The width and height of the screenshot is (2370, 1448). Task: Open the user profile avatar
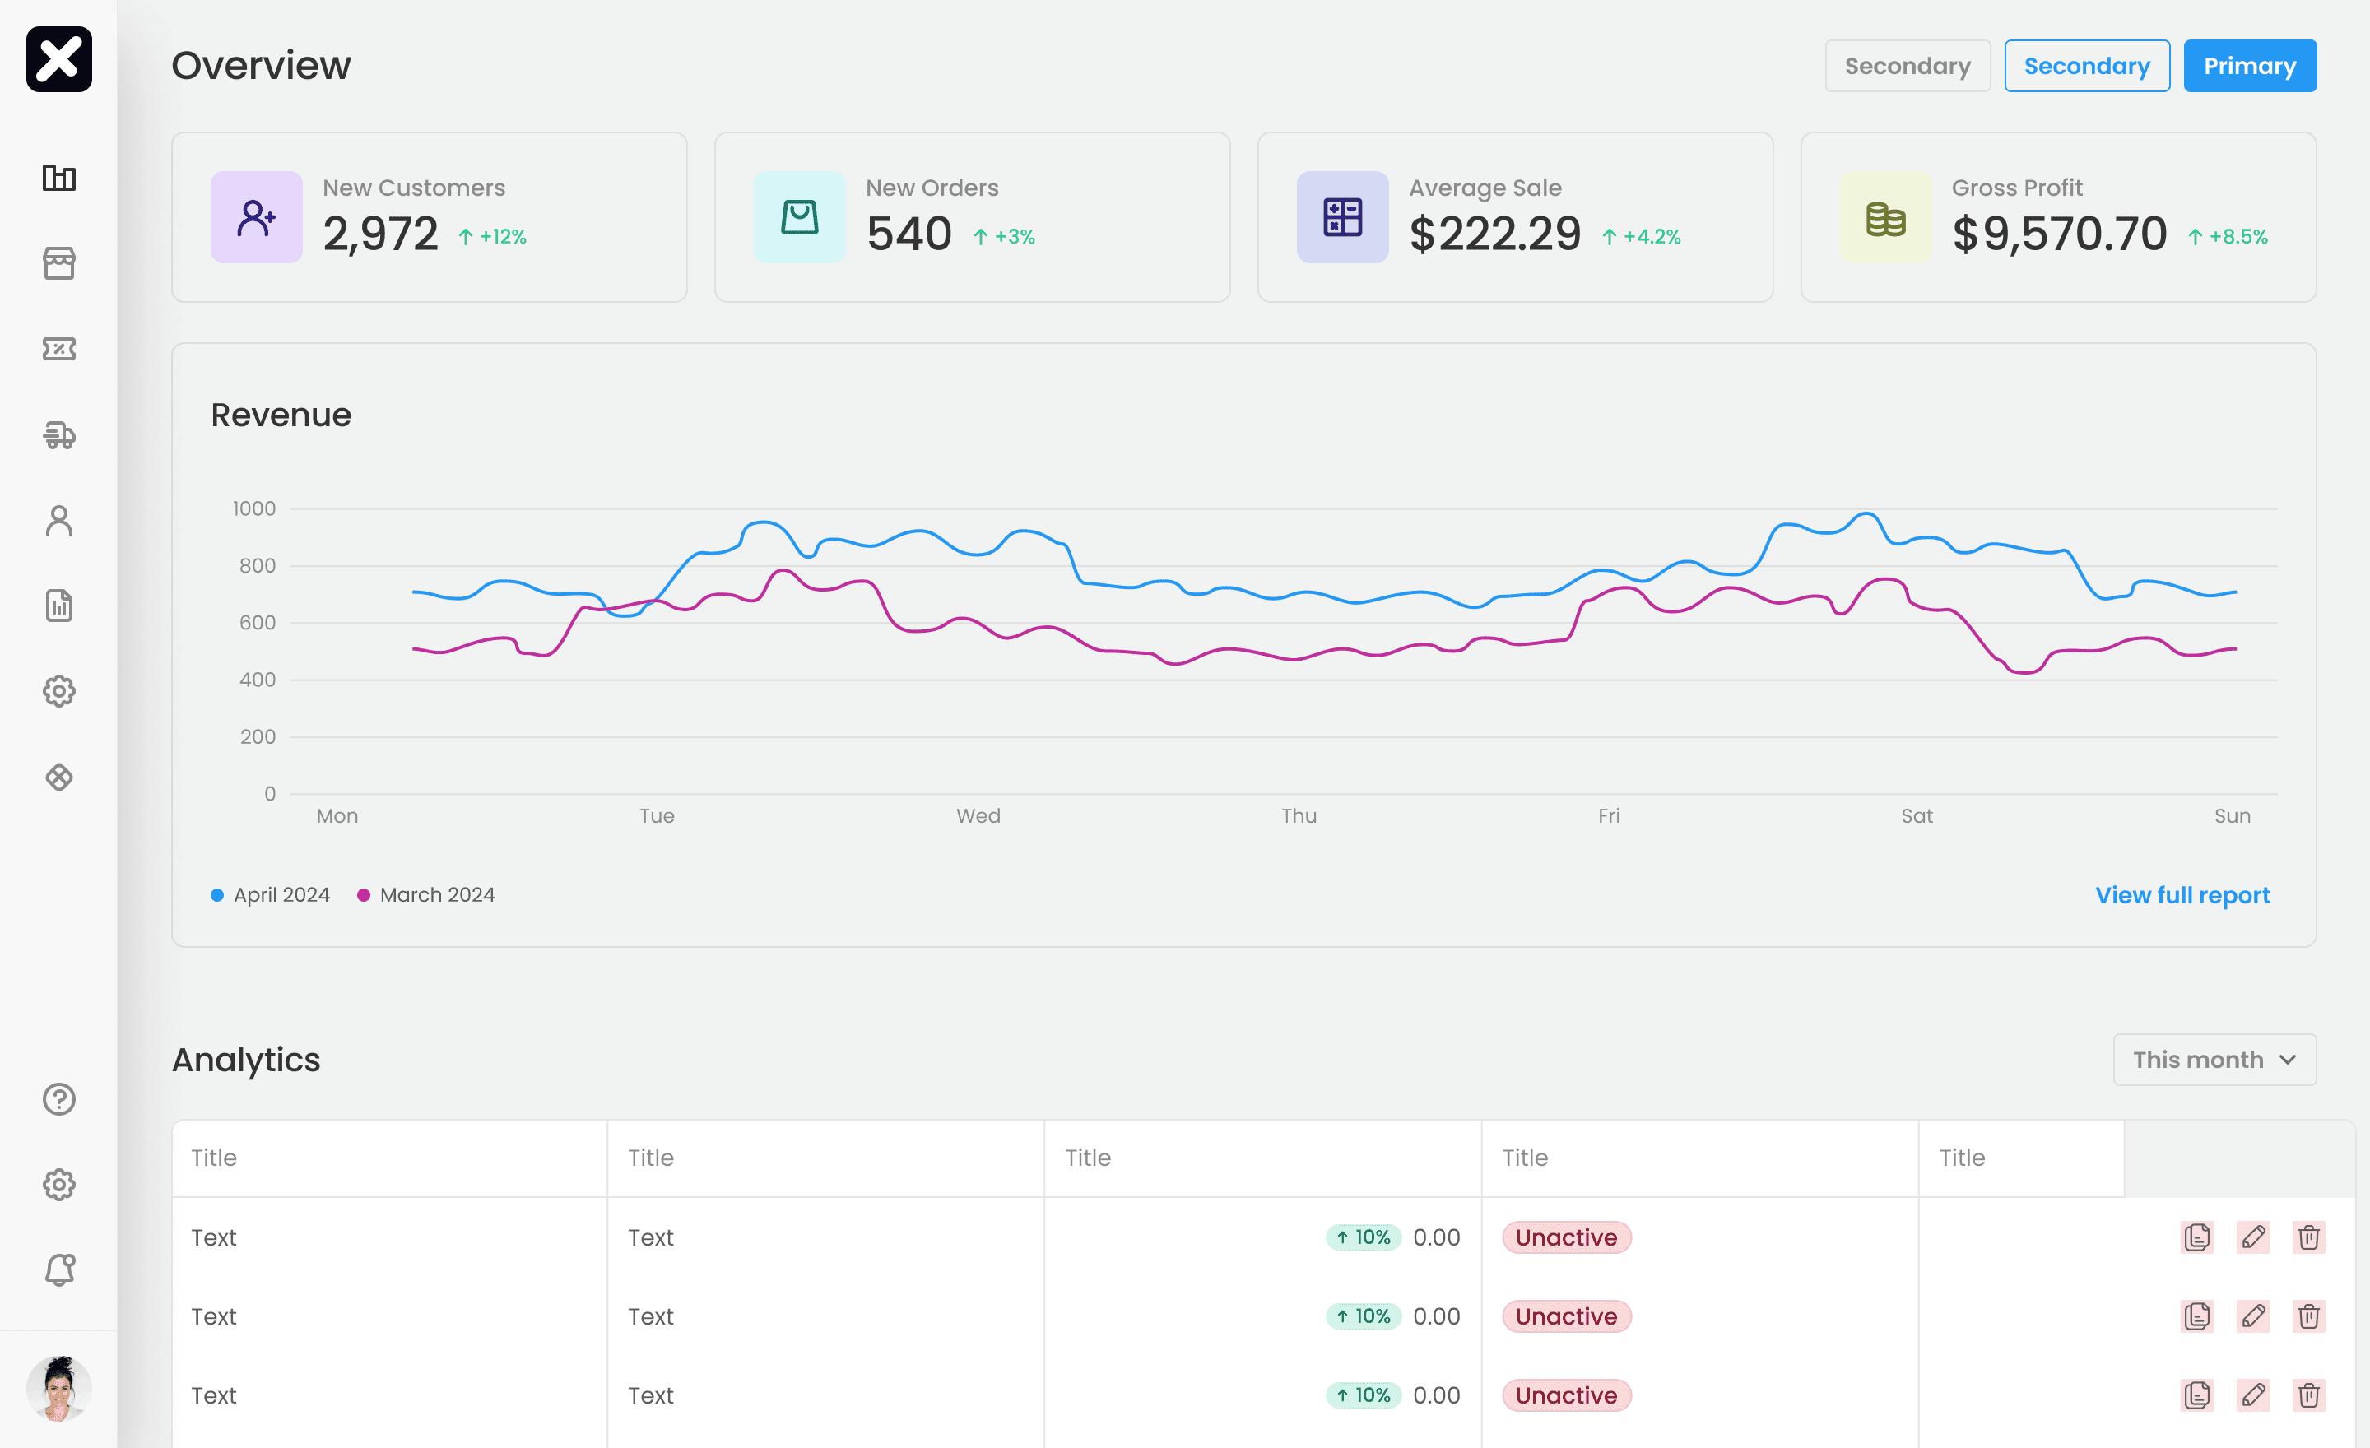pos(58,1389)
